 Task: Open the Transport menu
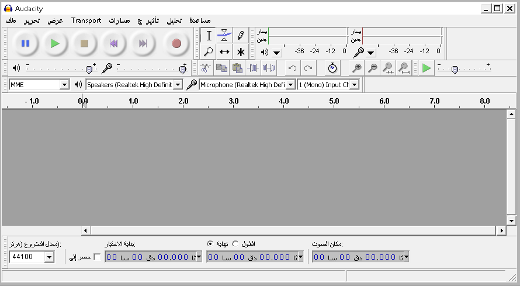[86, 20]
